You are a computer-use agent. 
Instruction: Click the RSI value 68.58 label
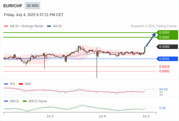(x=163, y=89)
